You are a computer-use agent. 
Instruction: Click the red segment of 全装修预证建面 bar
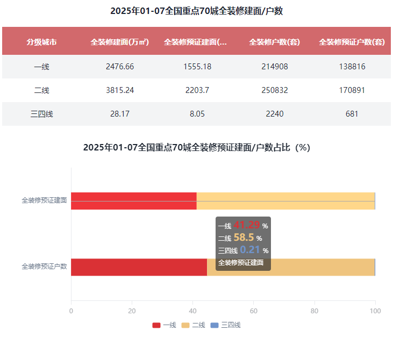point(133,200)
